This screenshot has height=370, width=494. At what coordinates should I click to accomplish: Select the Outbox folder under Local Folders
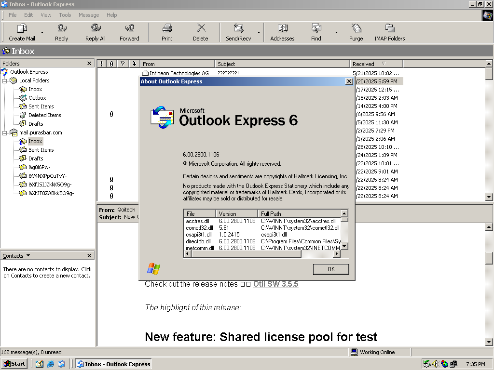click(x=37, y=98)
